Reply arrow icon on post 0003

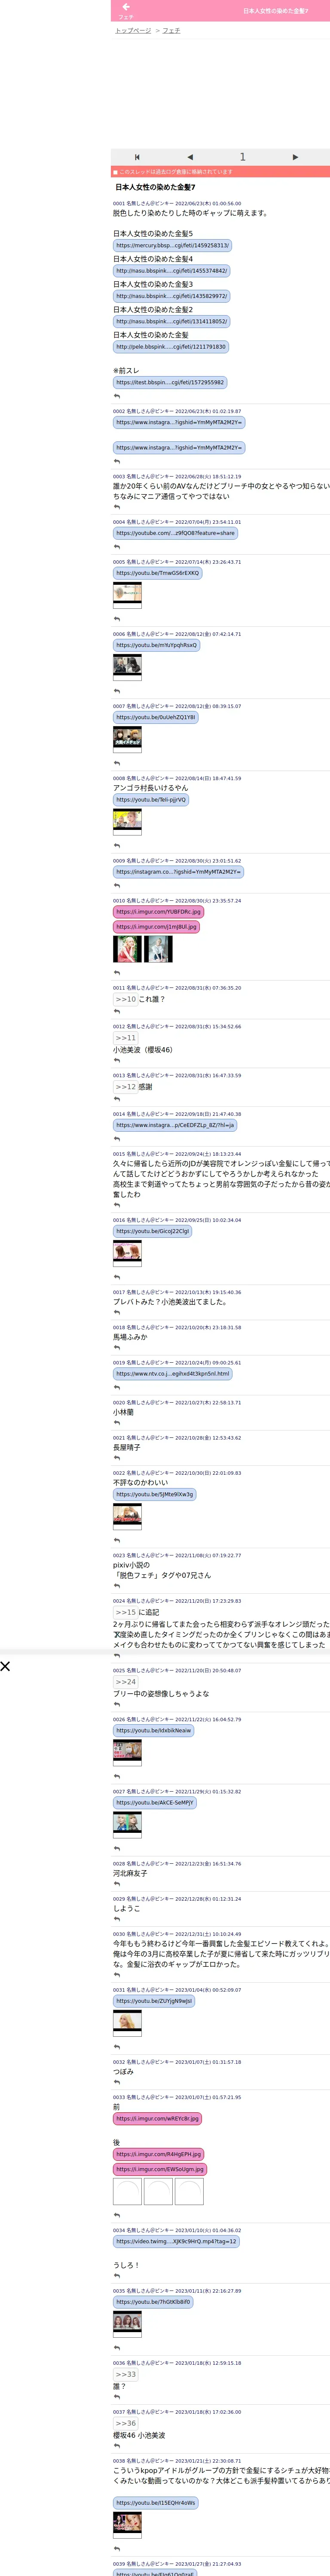point(117,507)
